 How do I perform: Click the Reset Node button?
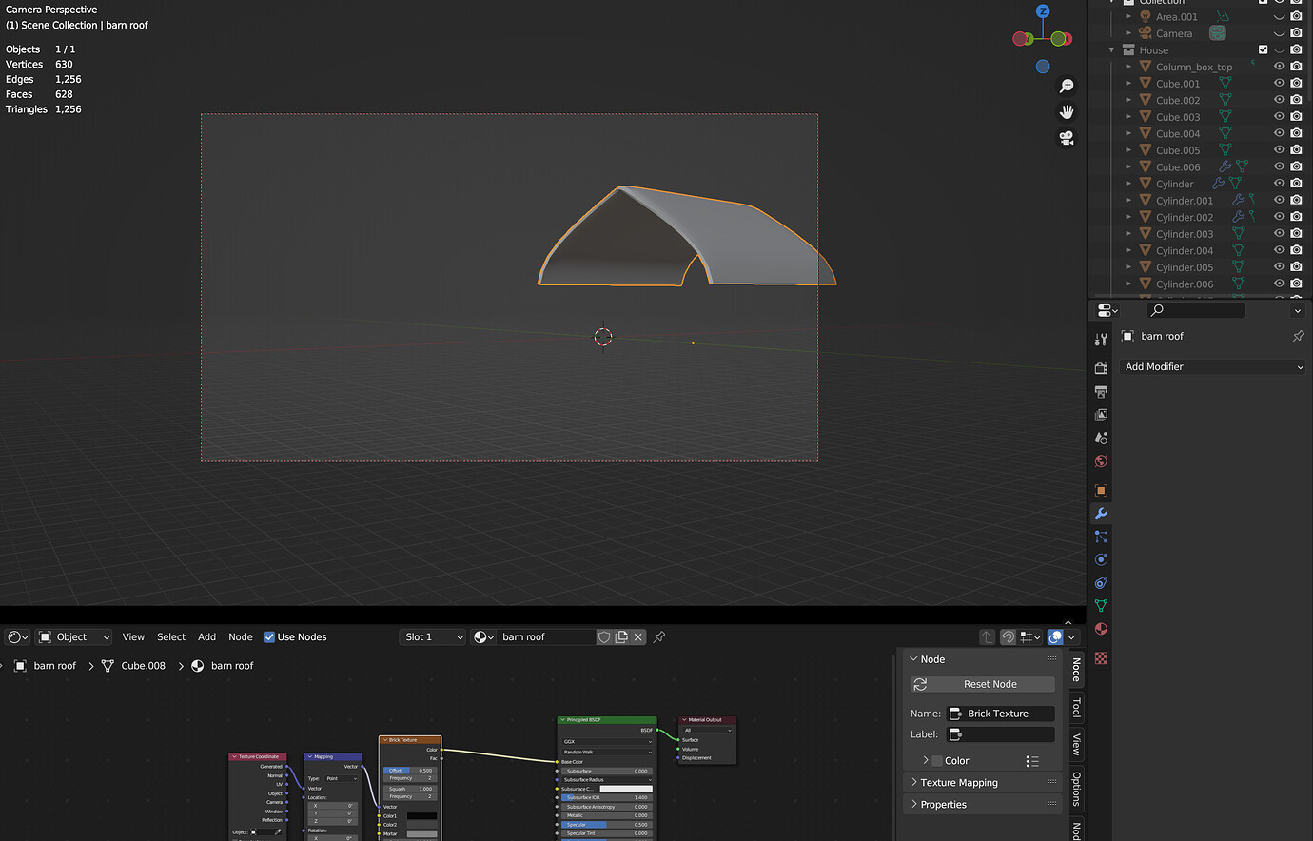coord(983,684)
